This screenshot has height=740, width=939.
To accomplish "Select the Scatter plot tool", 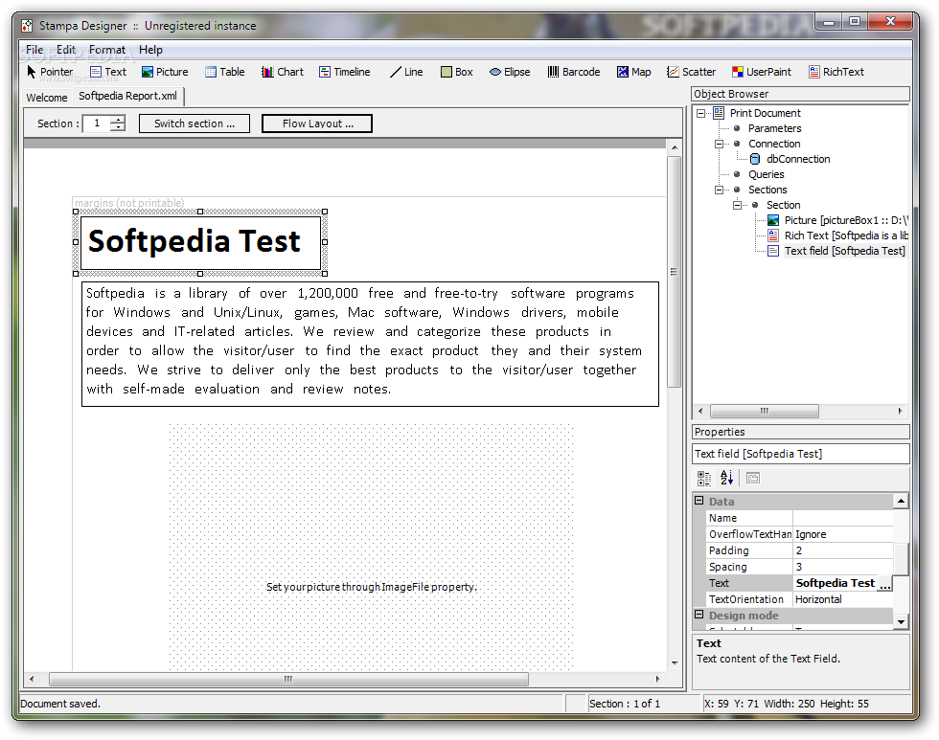I will [692, 72].
